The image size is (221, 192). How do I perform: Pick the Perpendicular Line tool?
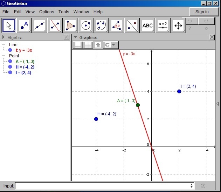tap(55, 26)
